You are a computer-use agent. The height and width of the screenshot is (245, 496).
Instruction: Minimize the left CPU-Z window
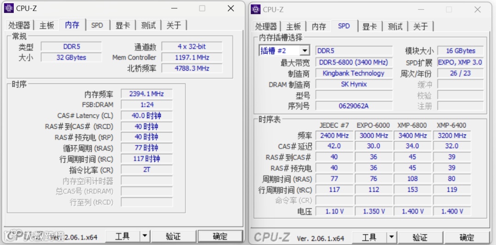pos(175,9)
